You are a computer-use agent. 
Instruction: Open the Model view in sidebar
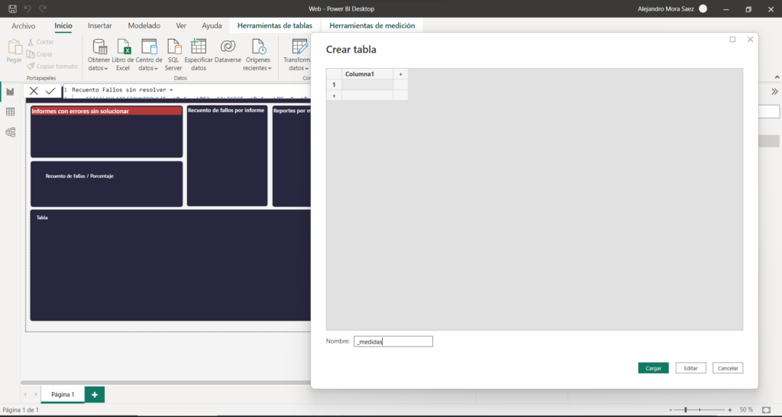11,132
